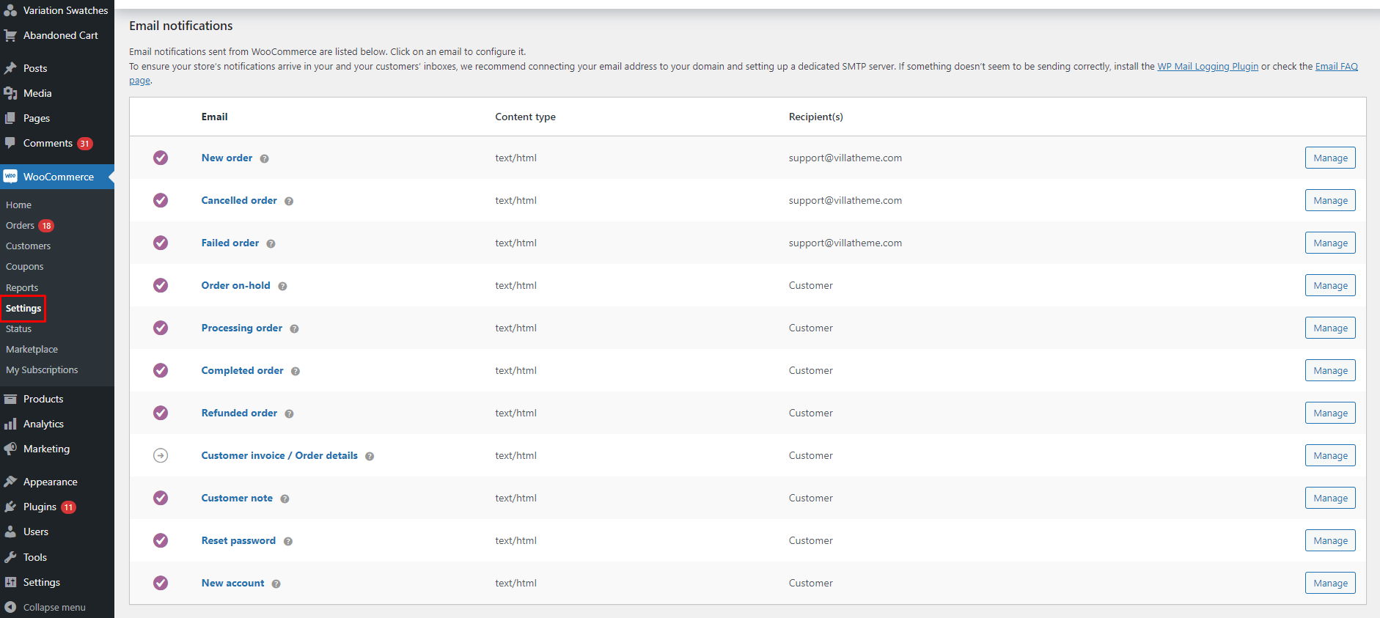This screenshot has height=618, width=1380.
Task: Click Manage button for Customer invoice row
Action: coord(1330,455)
